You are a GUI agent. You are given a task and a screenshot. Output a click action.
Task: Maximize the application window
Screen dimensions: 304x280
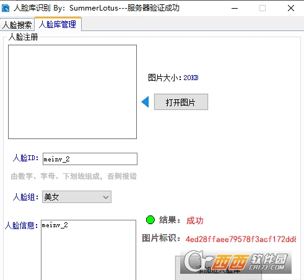(x=263, y=8)
